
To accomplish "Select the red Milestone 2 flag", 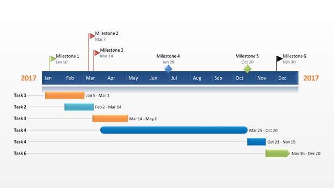I will [92, 36].
